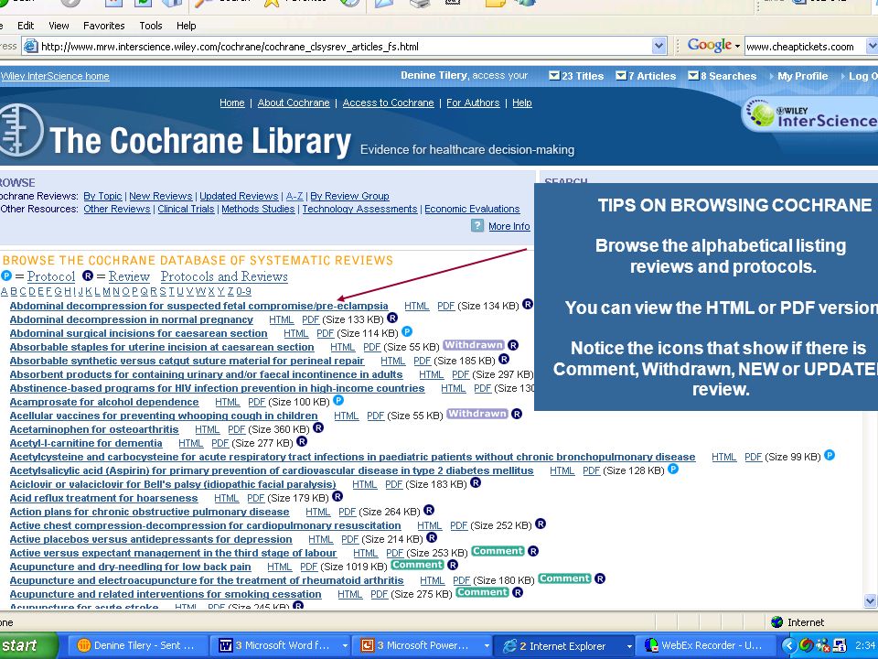Open the Favorites menu

point(103,26)
